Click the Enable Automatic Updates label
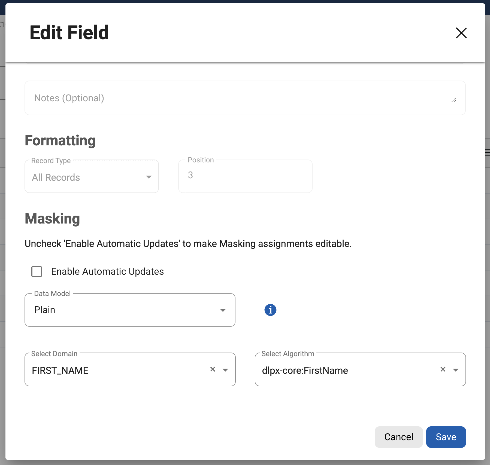The height and width of the screenshot is (465, 490). click(x=107, y=271)
